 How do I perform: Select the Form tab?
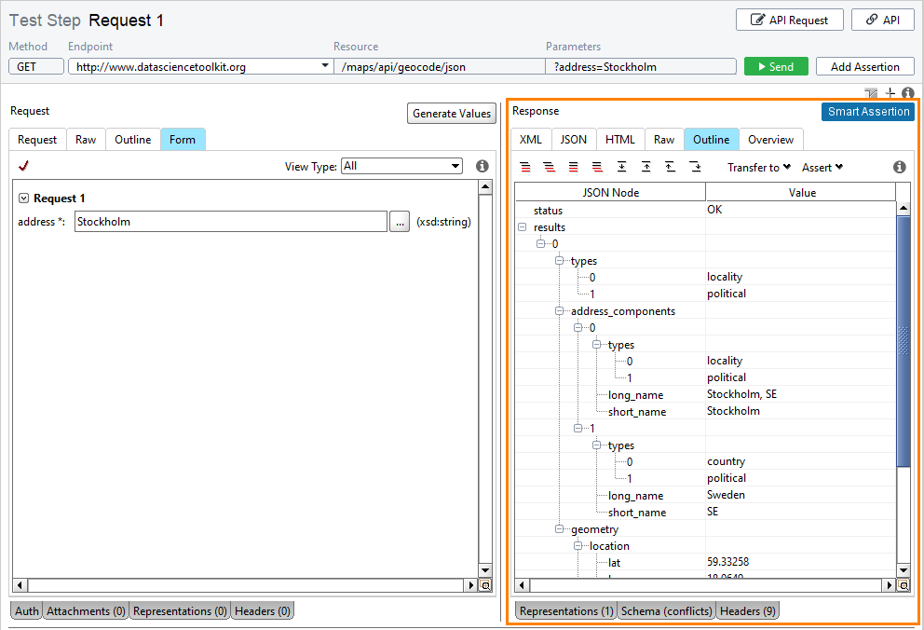pos(182,140)
